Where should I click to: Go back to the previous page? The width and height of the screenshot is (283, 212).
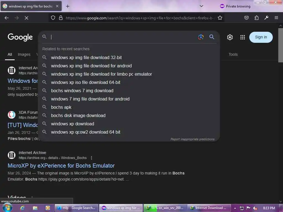[7, 18]
